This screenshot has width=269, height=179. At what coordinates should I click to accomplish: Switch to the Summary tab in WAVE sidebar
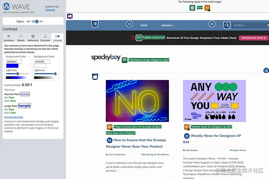click(x=8, y=37)
